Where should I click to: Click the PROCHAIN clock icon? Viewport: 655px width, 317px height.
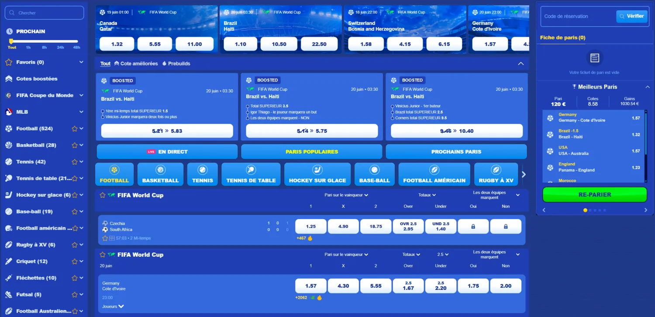point(9,31)
